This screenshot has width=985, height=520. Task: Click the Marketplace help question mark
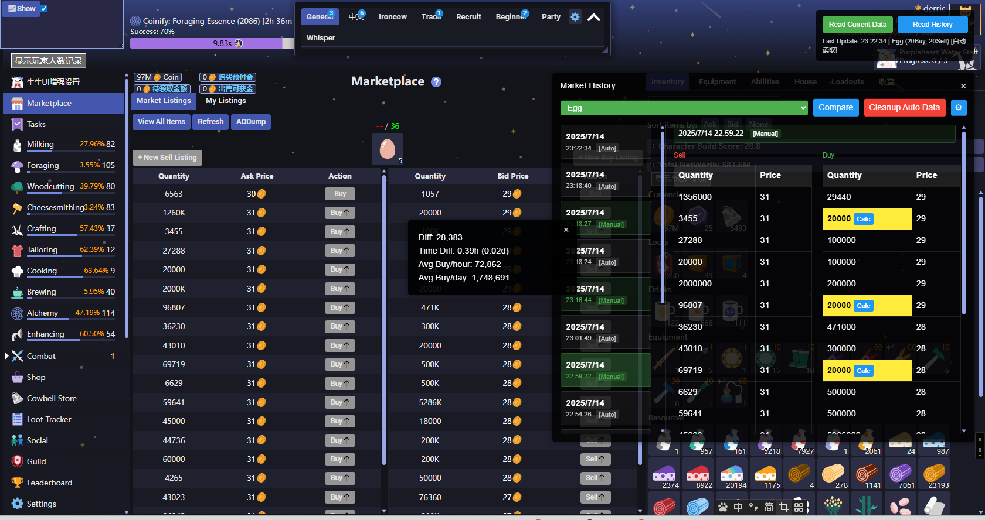pos(436,82)
